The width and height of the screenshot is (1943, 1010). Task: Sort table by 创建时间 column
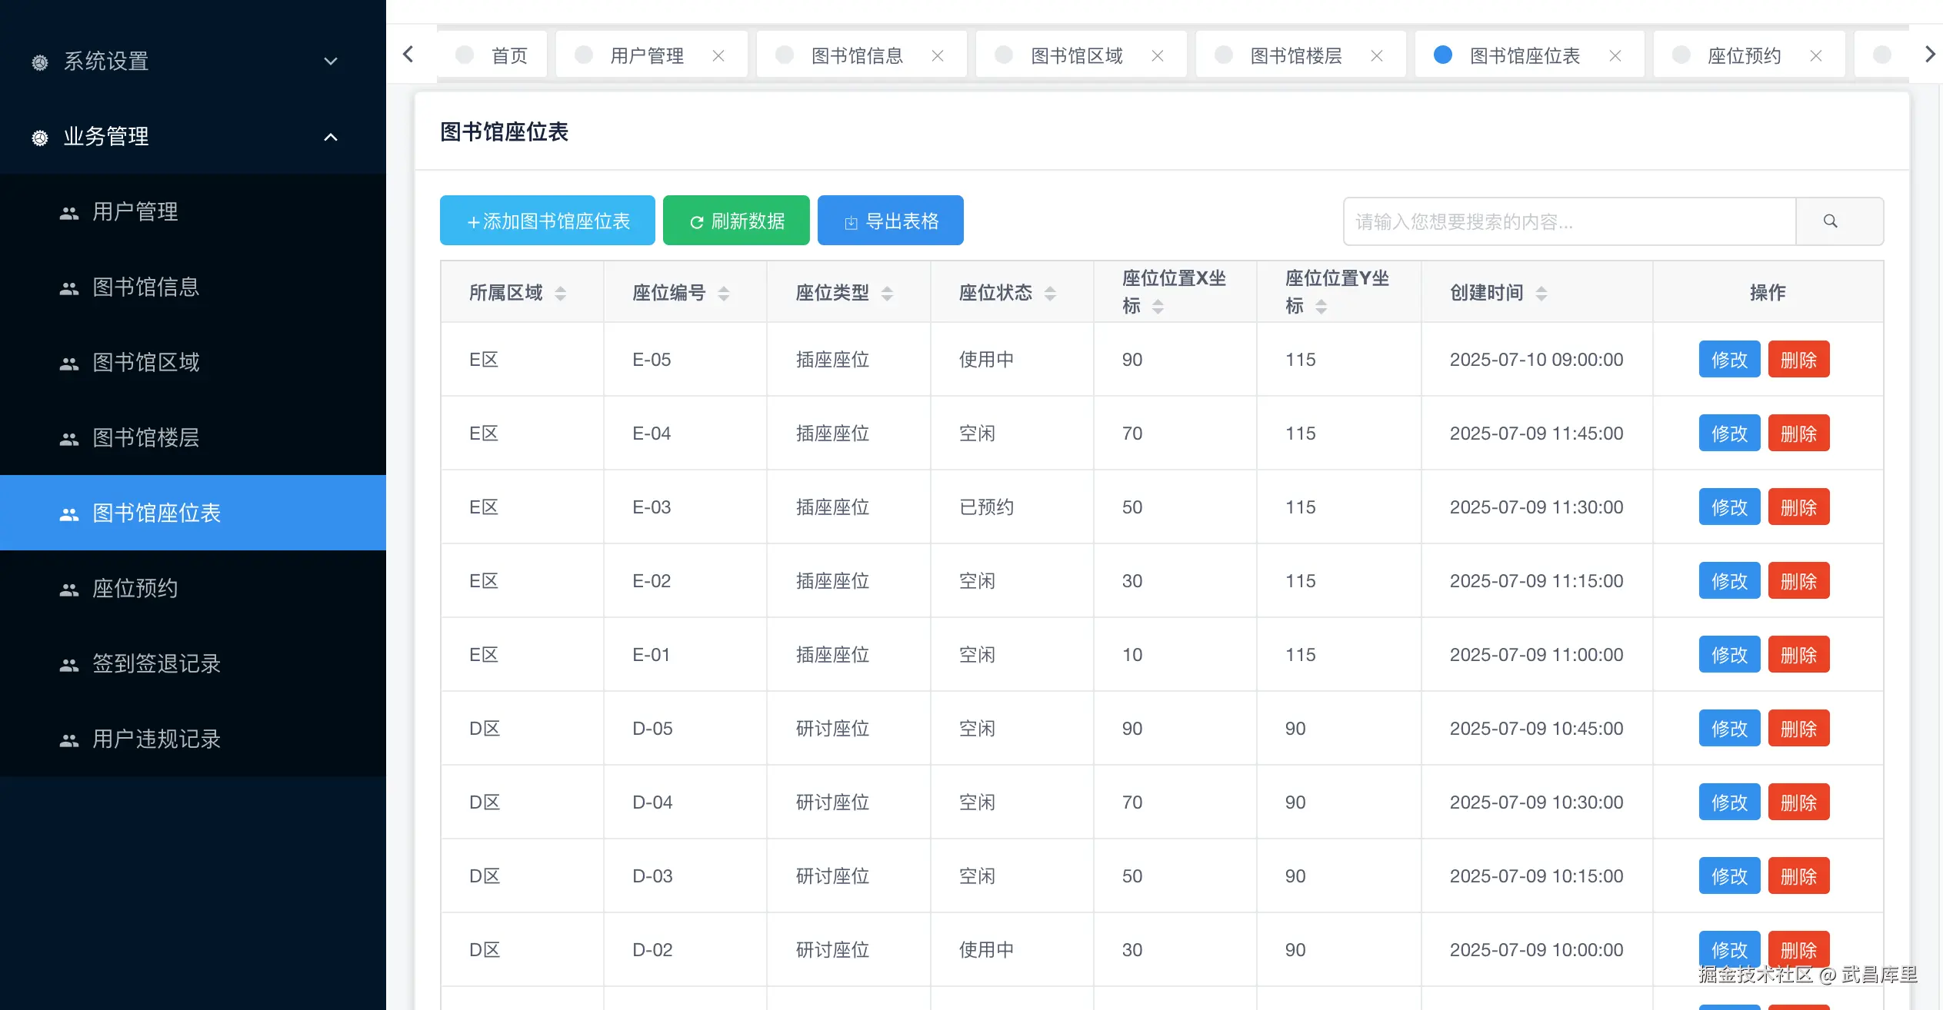[x=1541, y=293]
